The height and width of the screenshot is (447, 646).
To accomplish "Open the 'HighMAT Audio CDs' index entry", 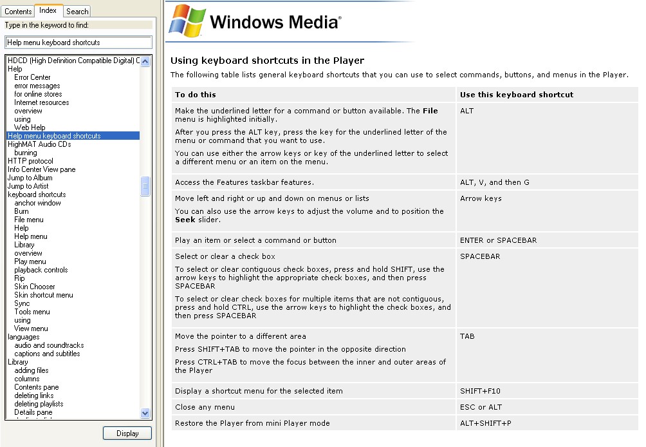I will coord(39,144).
